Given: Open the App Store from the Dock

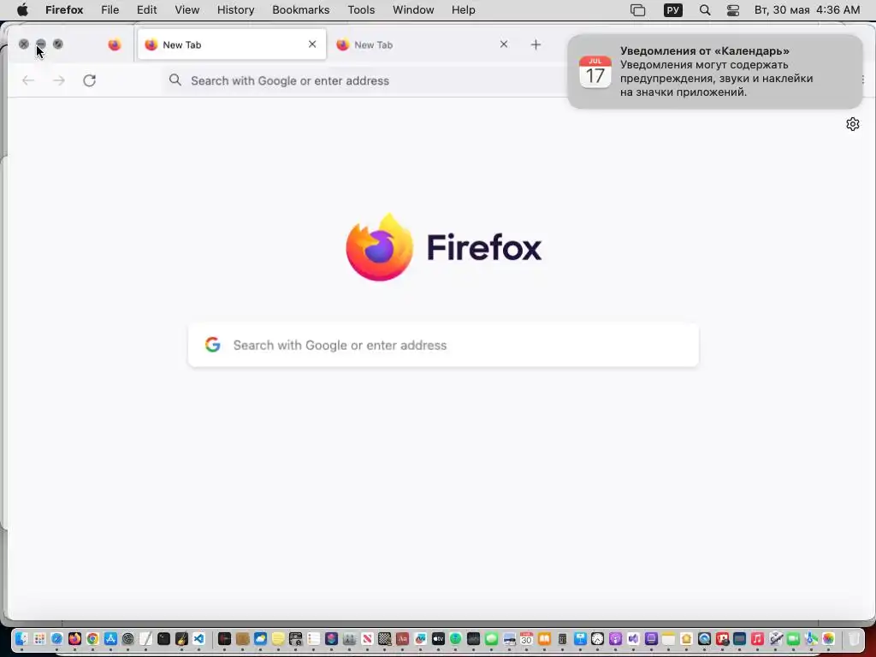Looking at the screenshot, I should coord(110,638).
